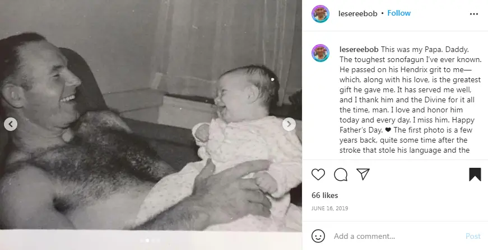Open comments via the speech bubble icon
Screen dimensions: 488x250
[x=341, y=174]
